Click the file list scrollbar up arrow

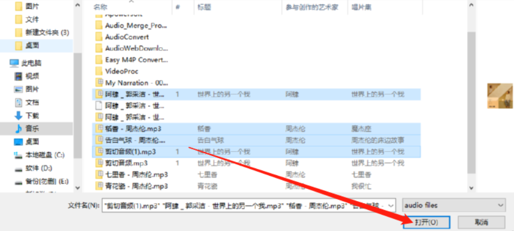click(471, 6)
